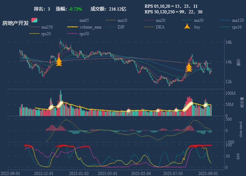This screenshot has height=176, width=246.
Task: Click the rps50 magenta legend marker
Action: (x=72, y=34)
